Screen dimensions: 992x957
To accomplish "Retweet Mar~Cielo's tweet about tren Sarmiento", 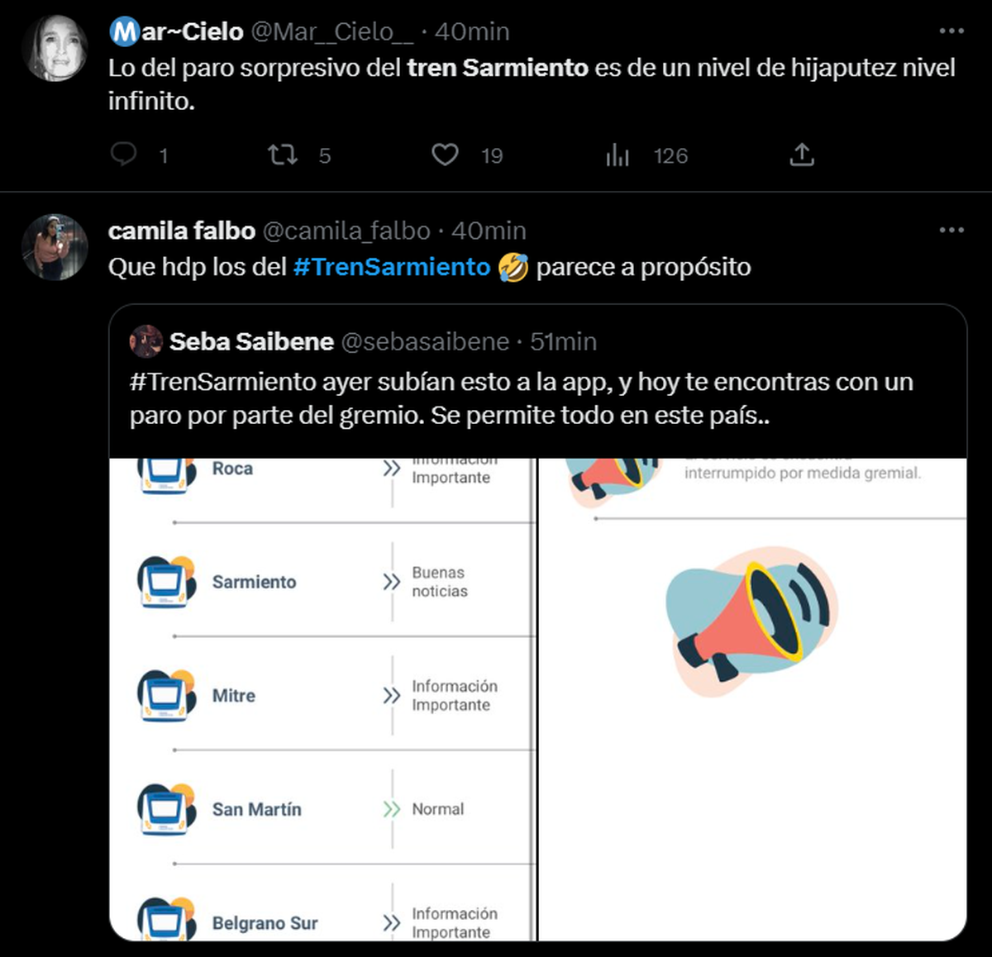I will [283, 155].
